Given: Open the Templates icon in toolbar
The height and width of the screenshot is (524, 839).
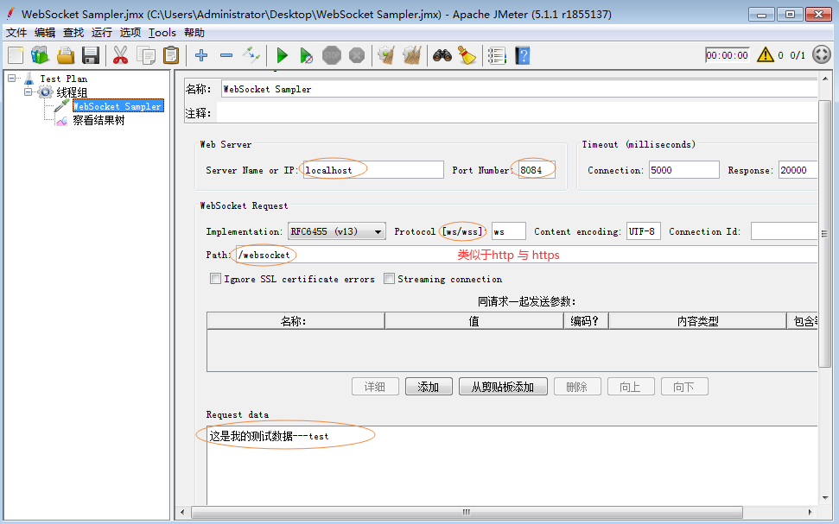Looking at the screenshot, I should click(40, 55).
